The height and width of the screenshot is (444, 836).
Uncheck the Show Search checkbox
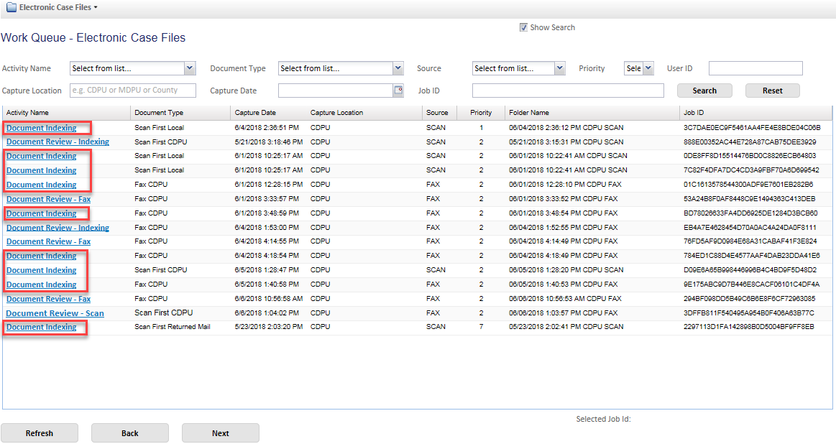[x=523, y=28]
